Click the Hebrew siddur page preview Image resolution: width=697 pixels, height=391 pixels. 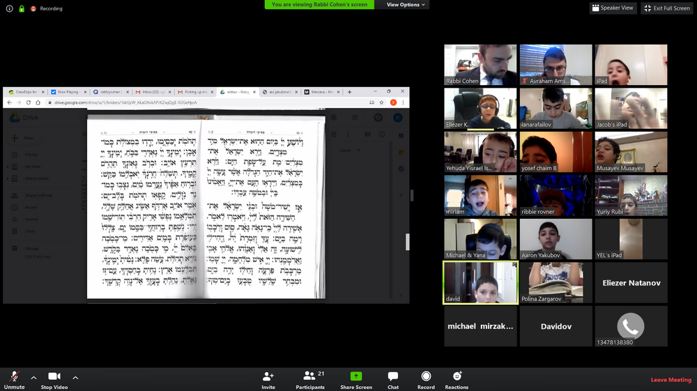click(x=206, y=206)
